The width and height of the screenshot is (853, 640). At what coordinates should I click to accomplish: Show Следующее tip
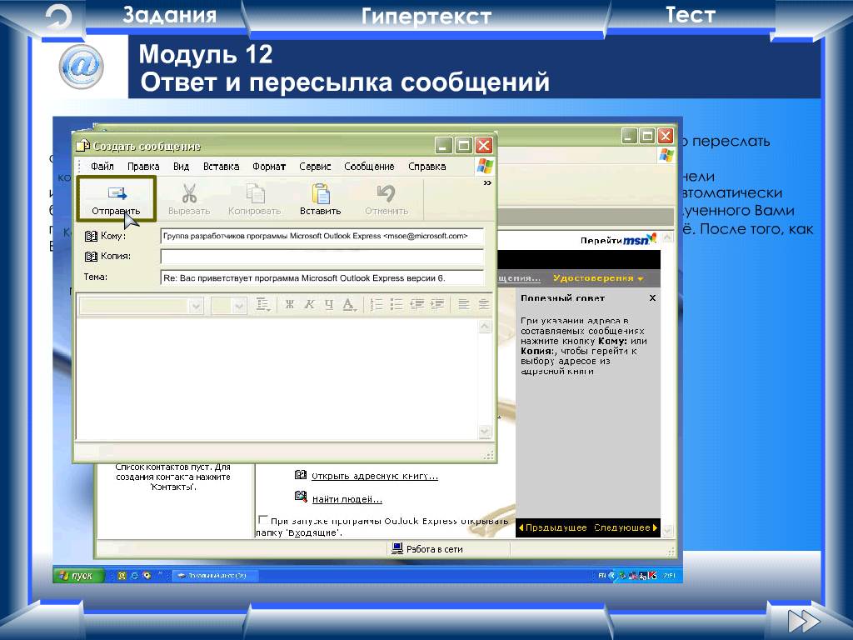pyautogui.click(x=626, y=527)
